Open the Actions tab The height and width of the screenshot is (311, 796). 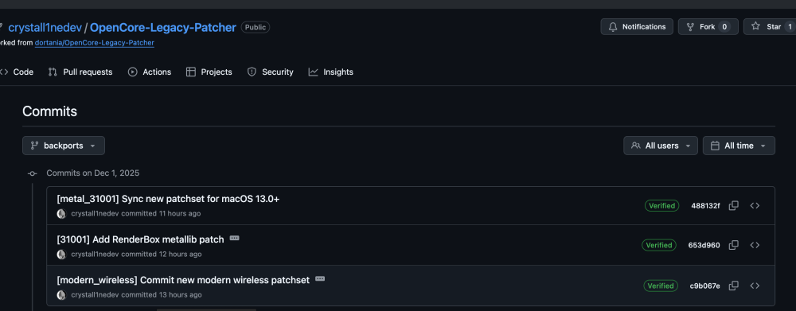[150, 72]
